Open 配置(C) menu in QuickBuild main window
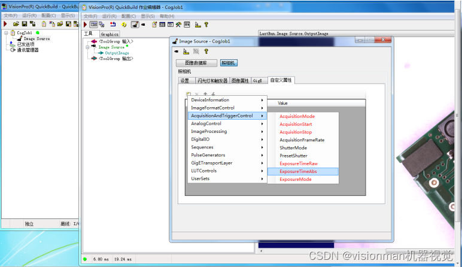Image resolution: width=462 pixels, height=267 pixels. click(x=48, y=16)
